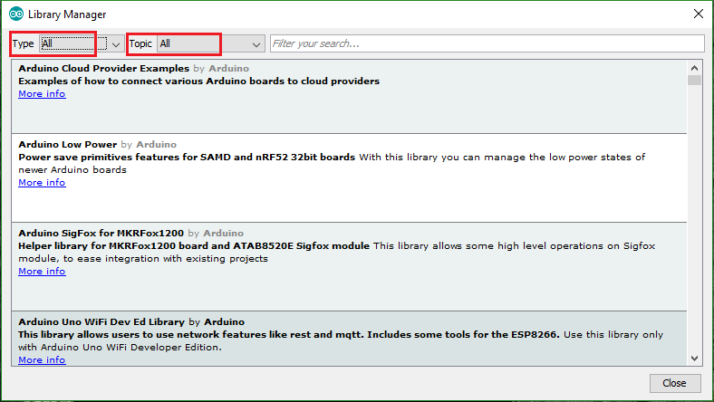Select the 'Arduino Low Power' library title
This screenshot has width=714, height=402.
(x=67, y=144)
